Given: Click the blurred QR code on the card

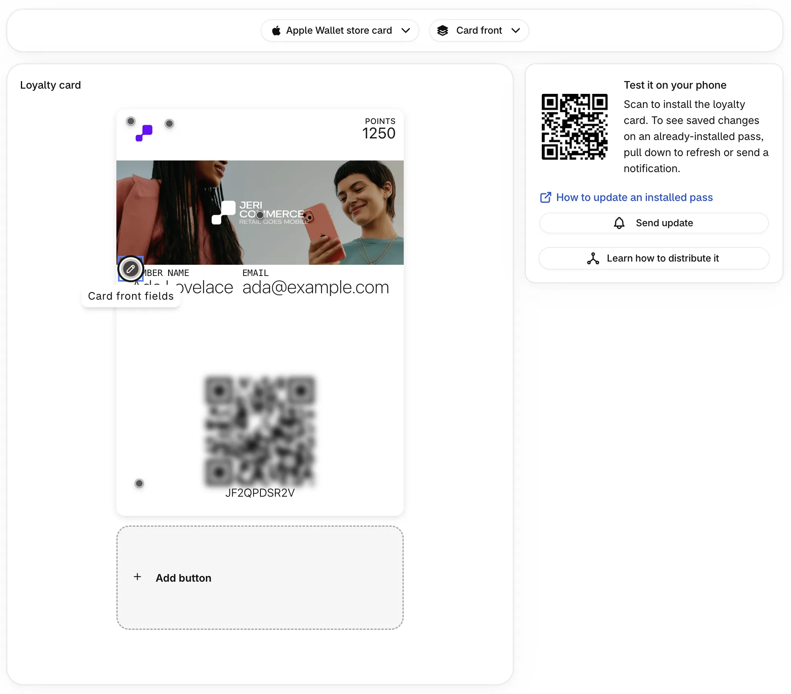Looking at the screenshot, I should (260, 431).
